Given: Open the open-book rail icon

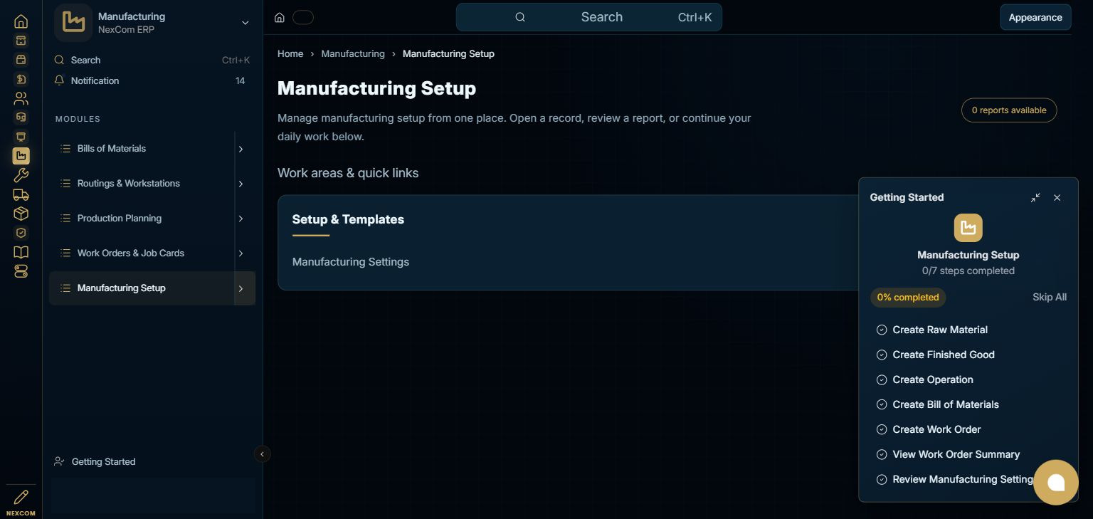Looking at the screenshot, I should (21, 252).
